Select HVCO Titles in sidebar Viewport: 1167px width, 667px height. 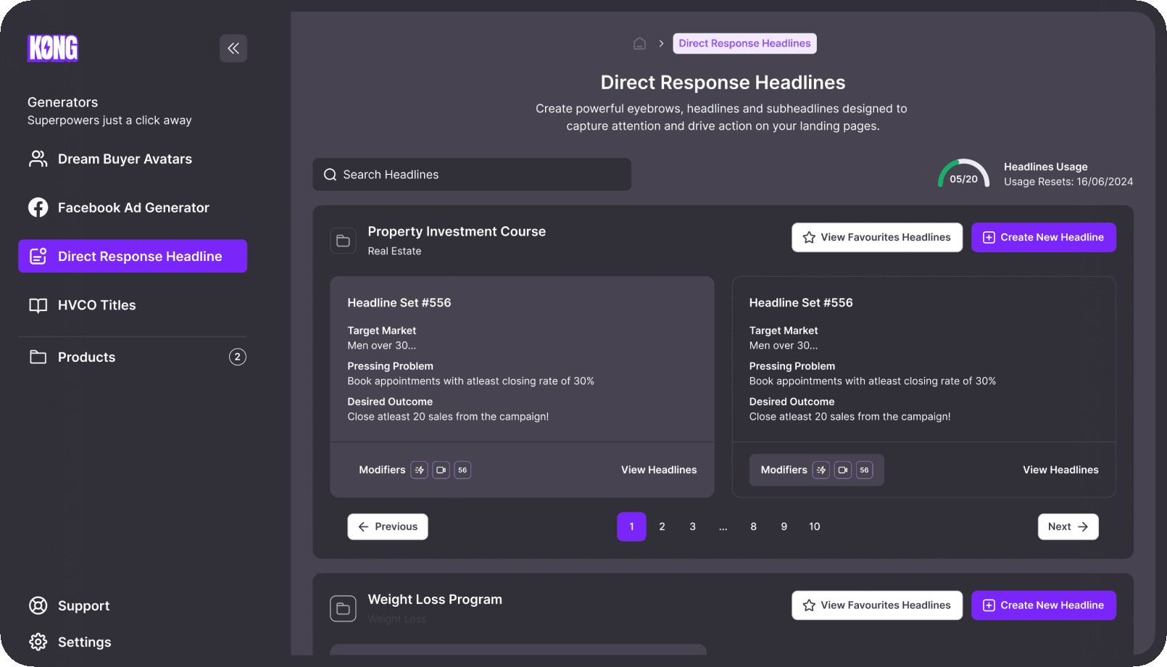click(96, 305)
